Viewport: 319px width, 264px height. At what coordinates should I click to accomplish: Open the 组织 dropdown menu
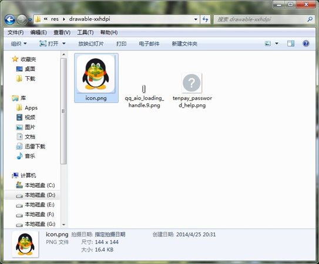[19, 43]
